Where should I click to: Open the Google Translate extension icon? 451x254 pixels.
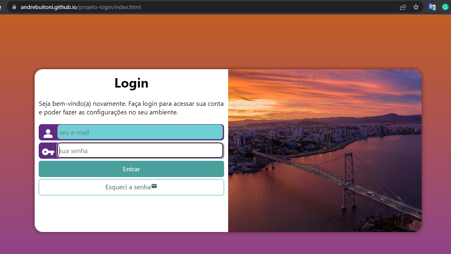pyautogui.click(x=432, y=7)
